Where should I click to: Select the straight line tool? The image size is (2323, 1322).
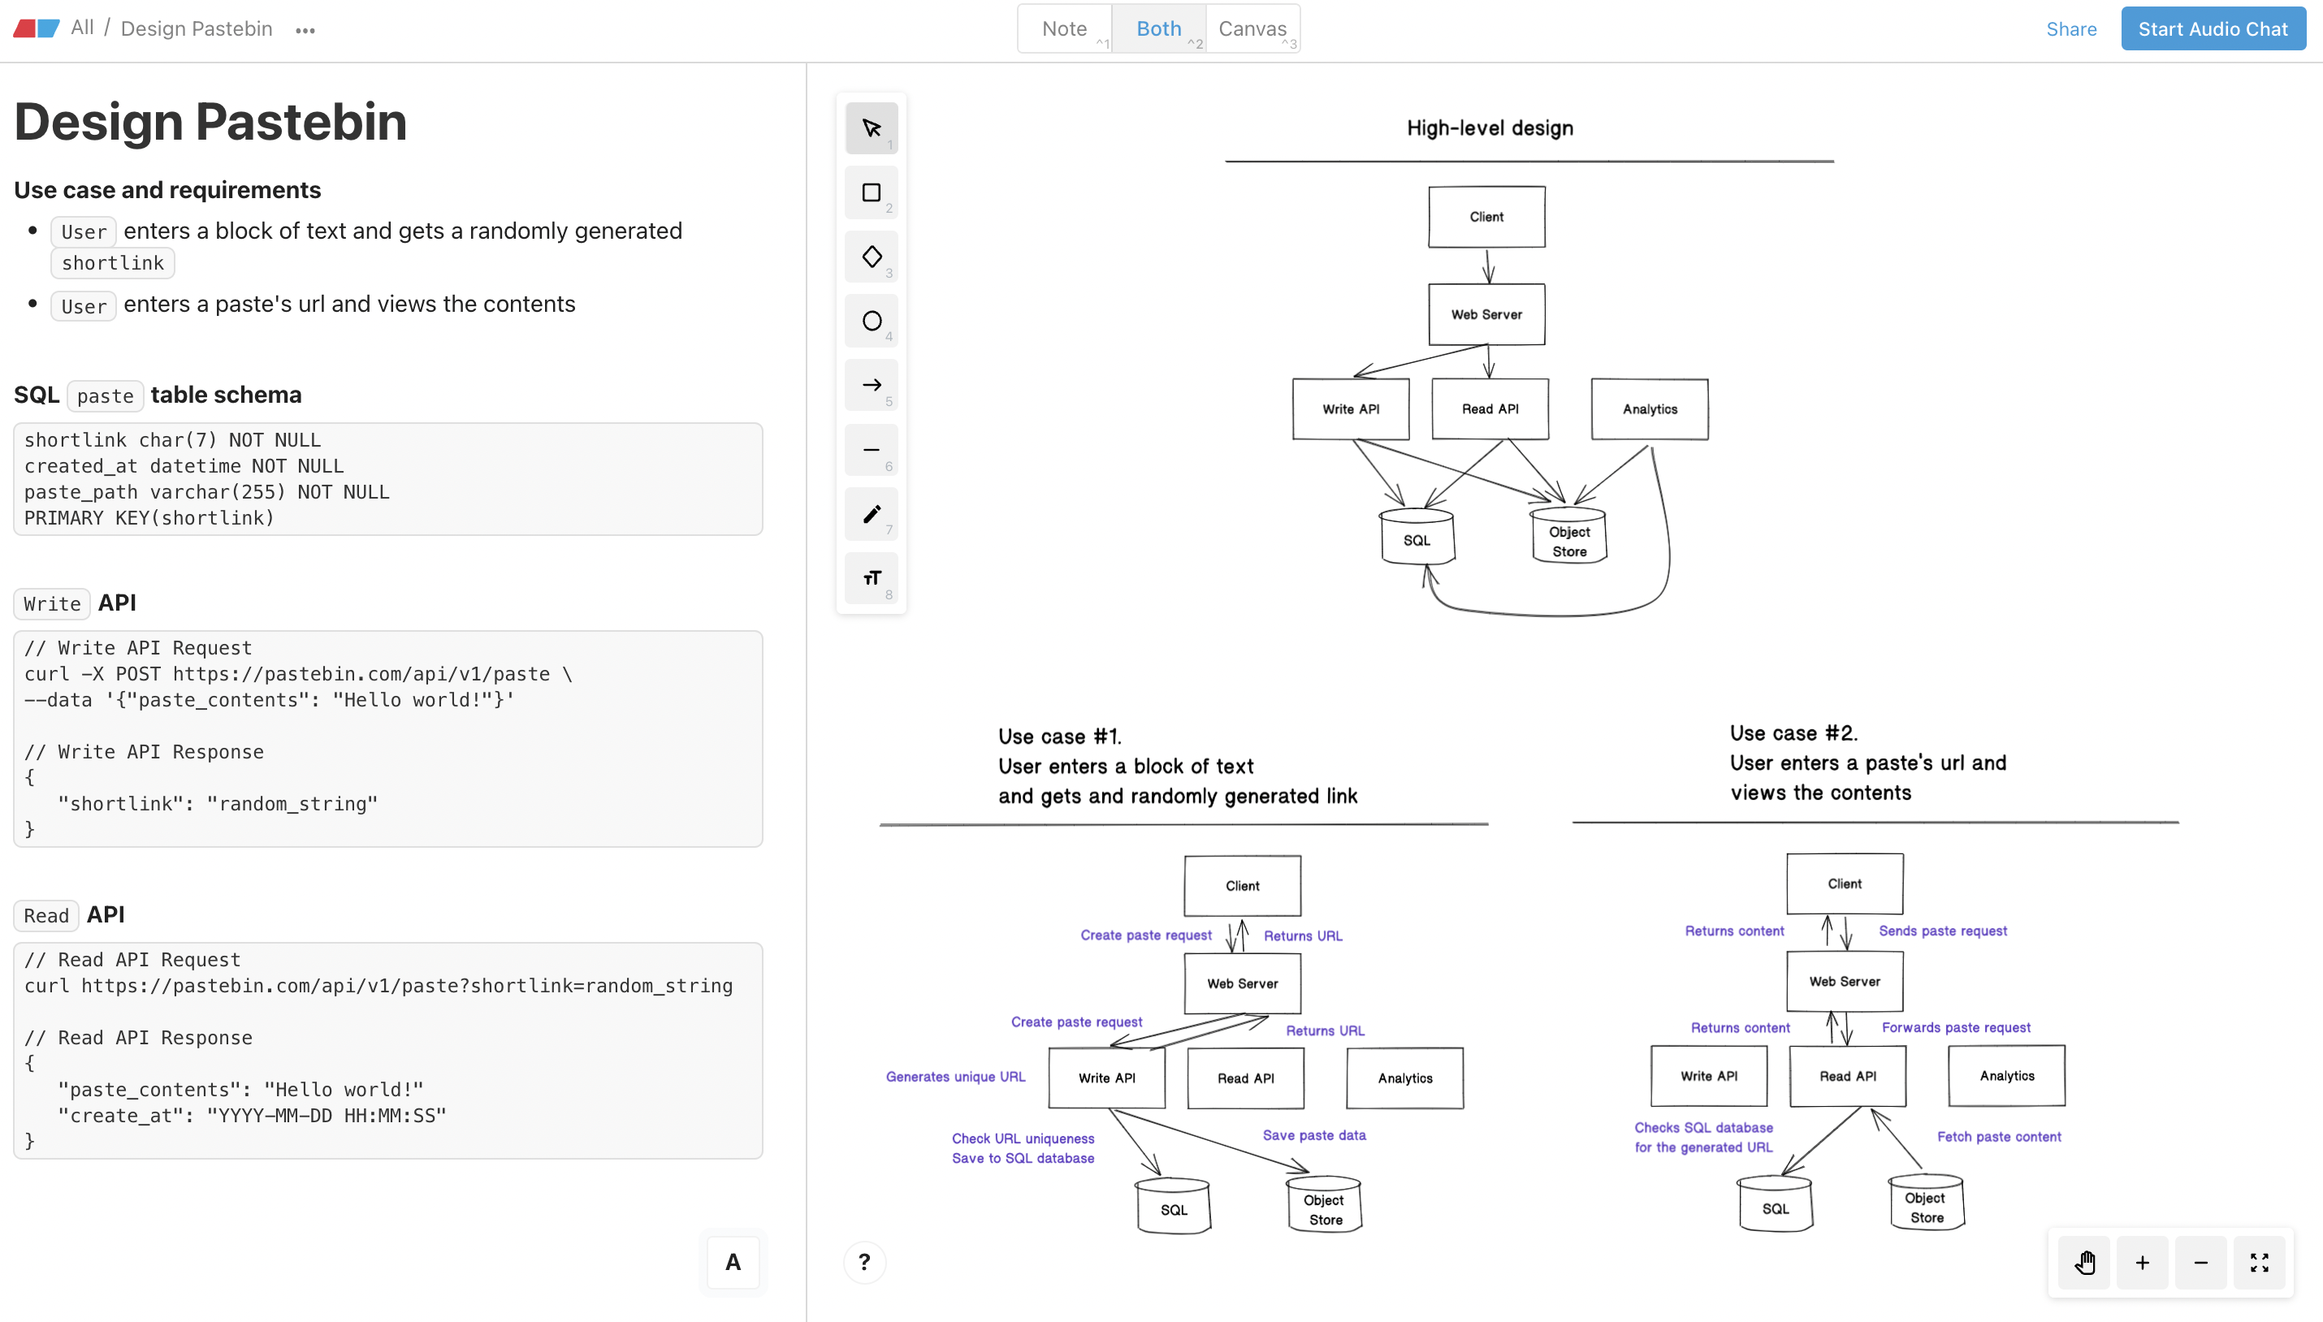click(871, 449)
